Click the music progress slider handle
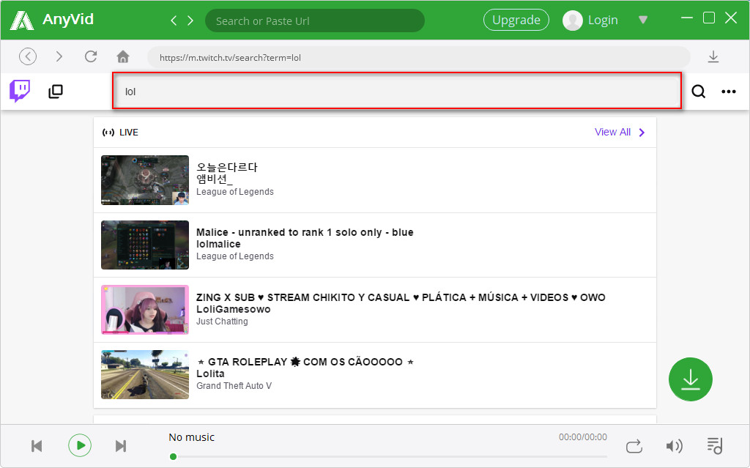 (x=173, y=456)
